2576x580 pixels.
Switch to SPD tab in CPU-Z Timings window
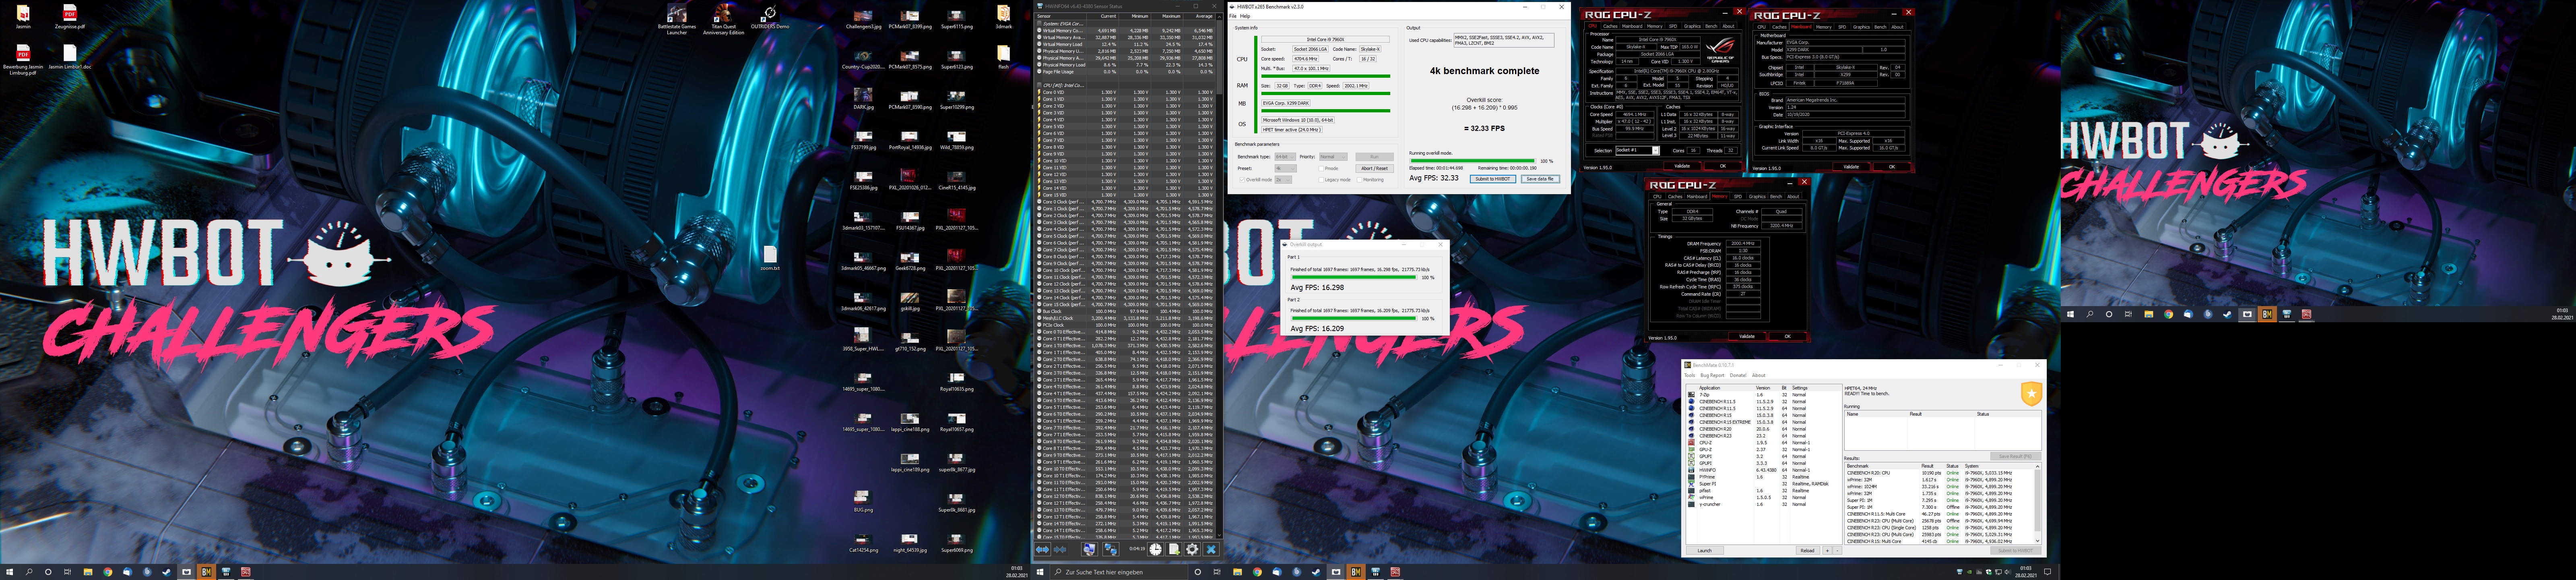(1738, 197)
